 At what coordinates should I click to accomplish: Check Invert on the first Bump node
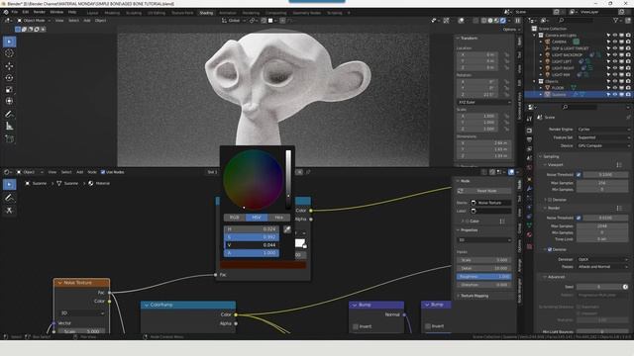(356, 326)
